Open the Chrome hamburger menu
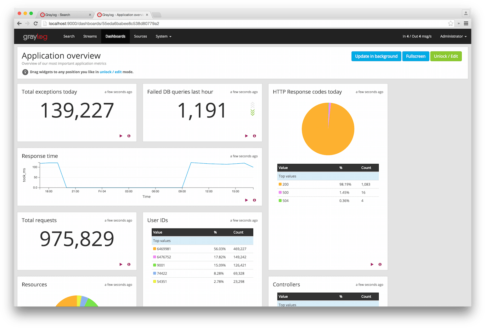This screenshot has width=485, height=328. point(466,23)
